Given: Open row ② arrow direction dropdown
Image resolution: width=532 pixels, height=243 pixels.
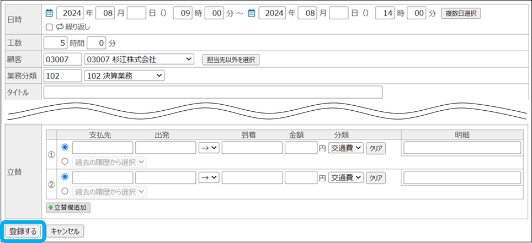Looking at the screenshot, I should pos(209,177).
